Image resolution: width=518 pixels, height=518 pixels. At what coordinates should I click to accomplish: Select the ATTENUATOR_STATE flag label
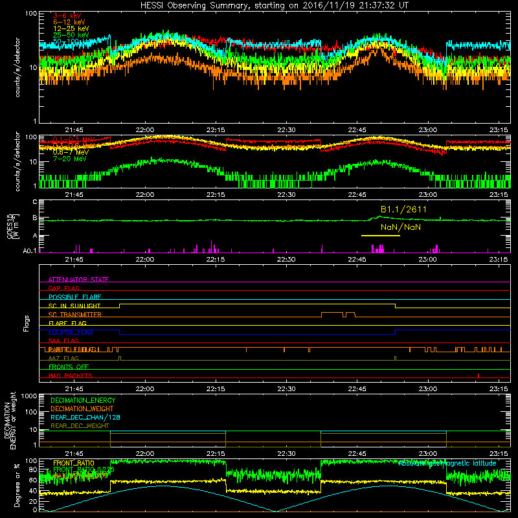(78, 280)
